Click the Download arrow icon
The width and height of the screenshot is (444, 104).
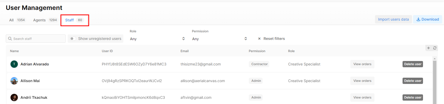coord(418,19)
